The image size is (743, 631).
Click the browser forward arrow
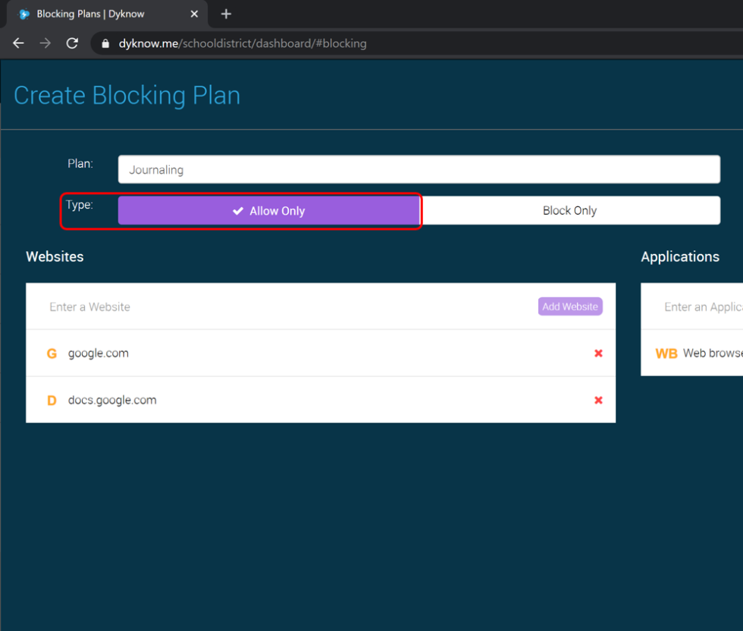click(x=45, y=43)
